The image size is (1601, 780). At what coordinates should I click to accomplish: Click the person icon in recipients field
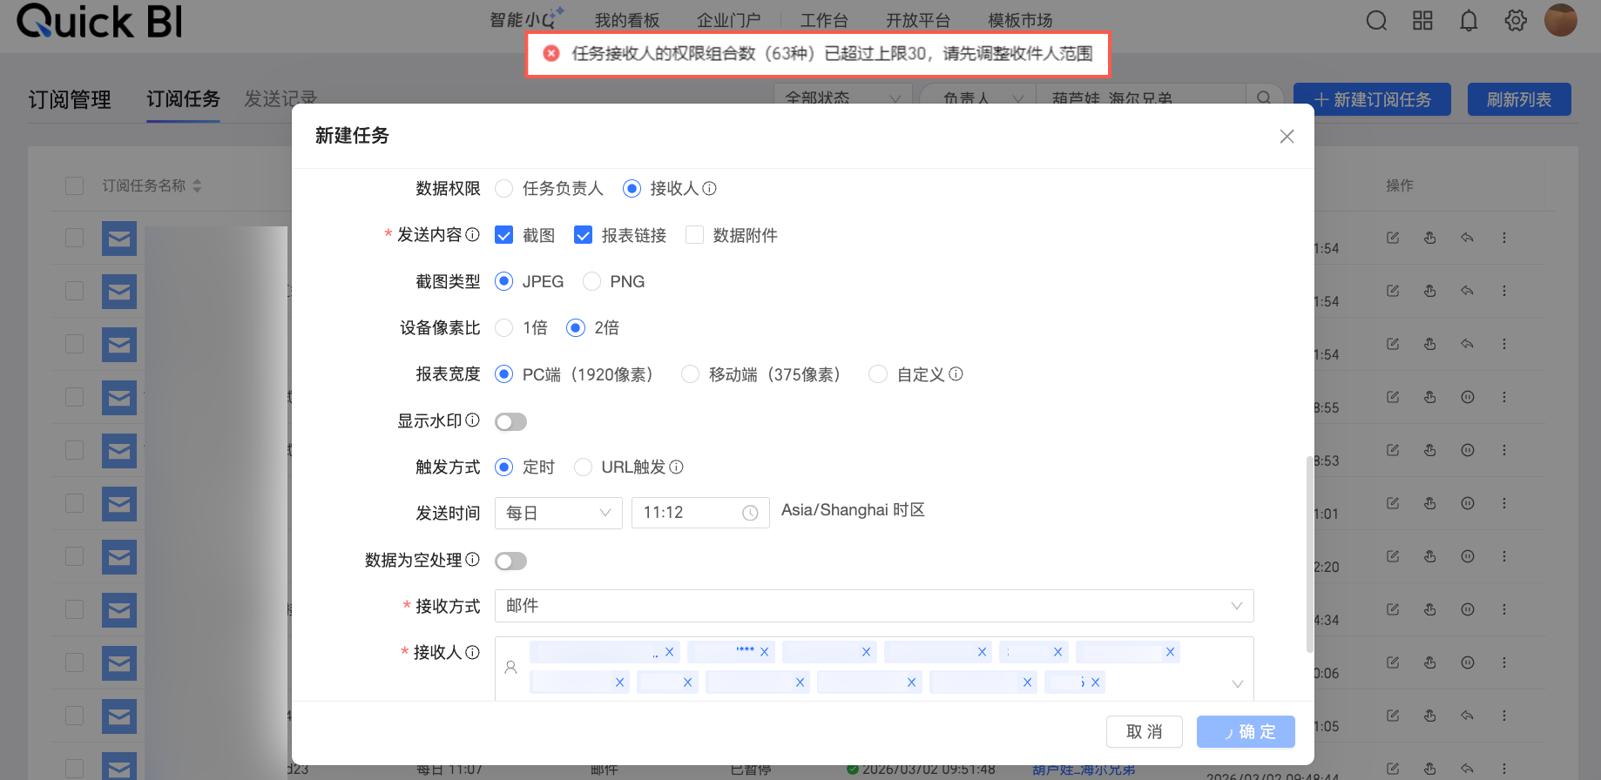(x=511, y=667)
